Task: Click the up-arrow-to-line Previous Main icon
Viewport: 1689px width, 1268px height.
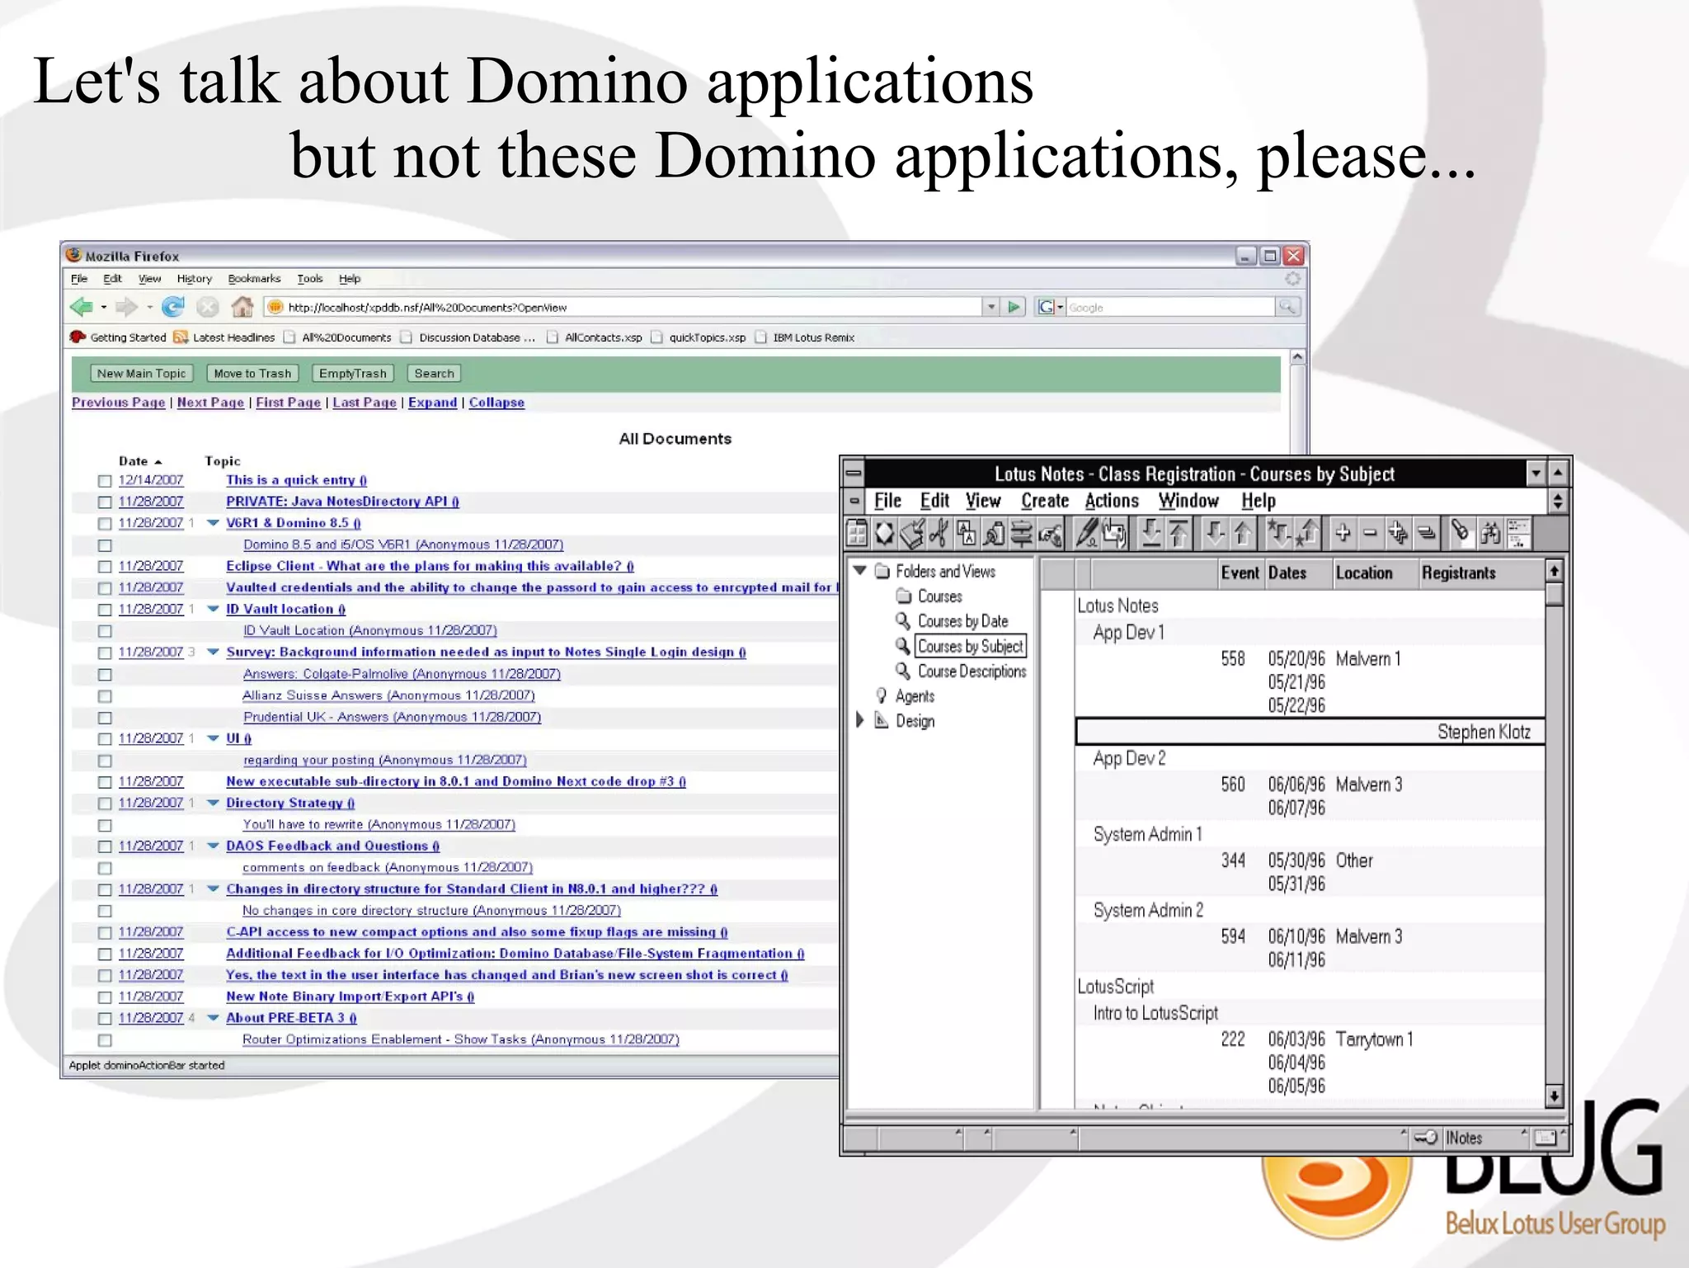Action: tap(1179, 534)
